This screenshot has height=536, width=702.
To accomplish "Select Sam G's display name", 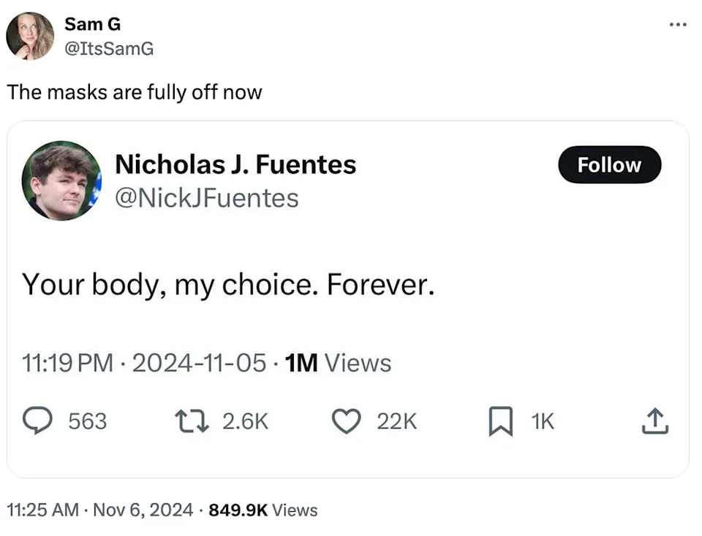I will 92,23.
